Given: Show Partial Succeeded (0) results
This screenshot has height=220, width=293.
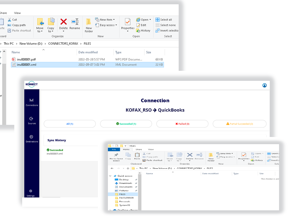Looking at the screenshot, I should pyautogui.click(x=239, y=124).
